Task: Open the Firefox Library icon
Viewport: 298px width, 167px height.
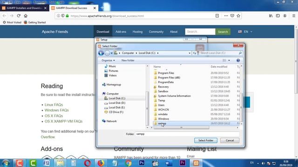Action: coord(271,16)
